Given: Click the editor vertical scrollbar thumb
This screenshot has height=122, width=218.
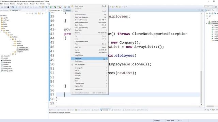Looking at the screenshot, I should (201, 87).
